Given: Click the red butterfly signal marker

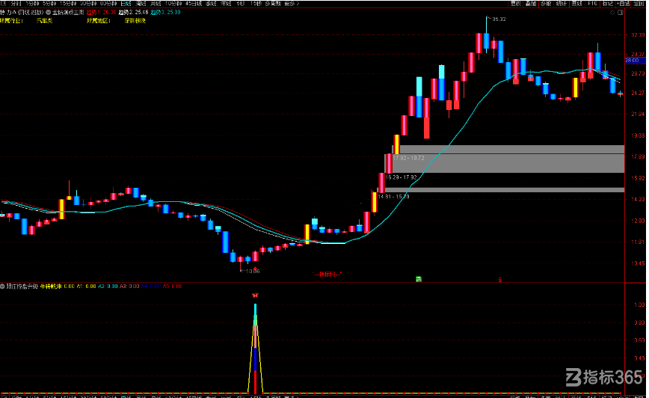Looking at the screenshot, I should pyautogui.click(x=255, y=296).
